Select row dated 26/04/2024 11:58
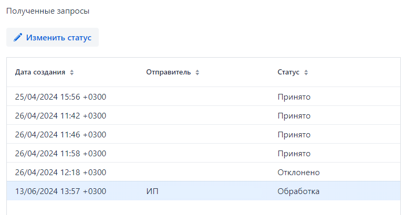The image size is (405, 215). 60,154
